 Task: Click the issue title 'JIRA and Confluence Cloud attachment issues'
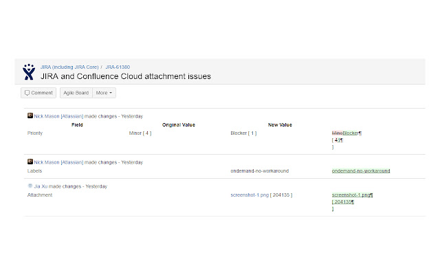point(126,76)
